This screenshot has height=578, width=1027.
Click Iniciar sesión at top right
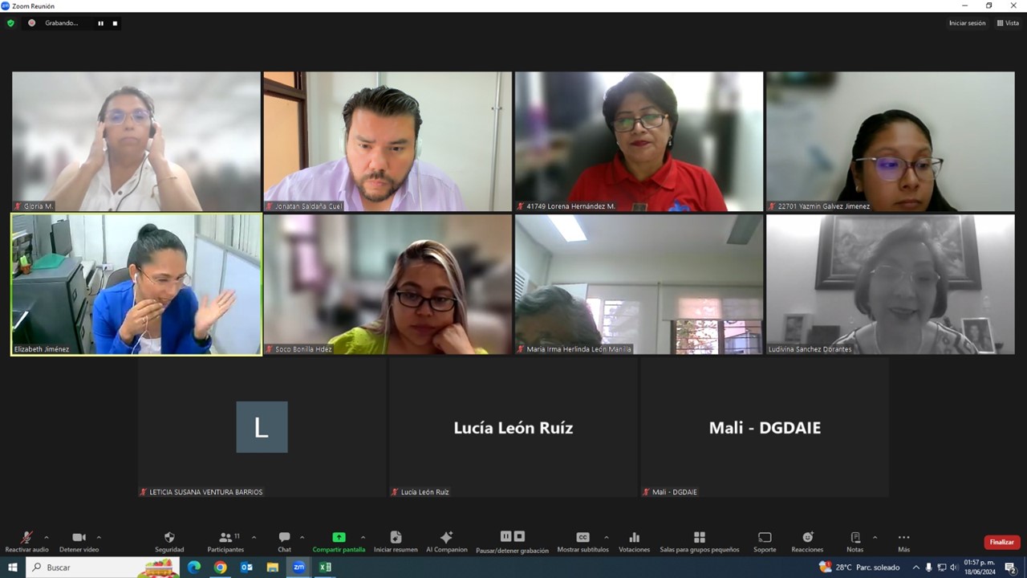click(x=967, y=23)
